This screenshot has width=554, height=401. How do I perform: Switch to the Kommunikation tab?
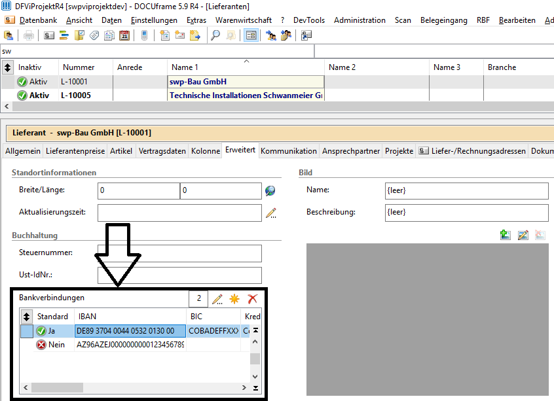pos(289,151)
